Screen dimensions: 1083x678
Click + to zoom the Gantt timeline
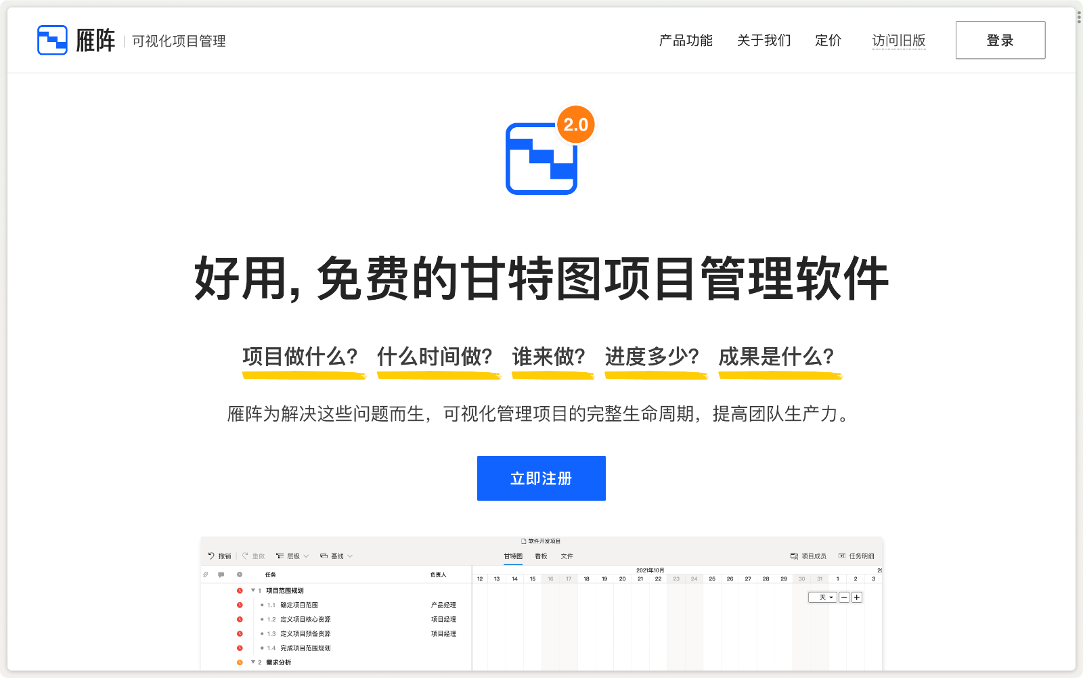point(857,597)
